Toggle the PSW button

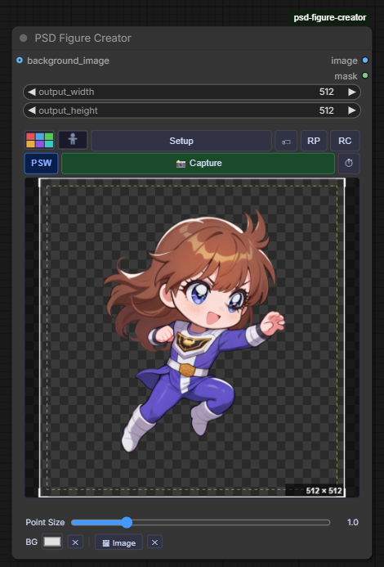[41, 163]
